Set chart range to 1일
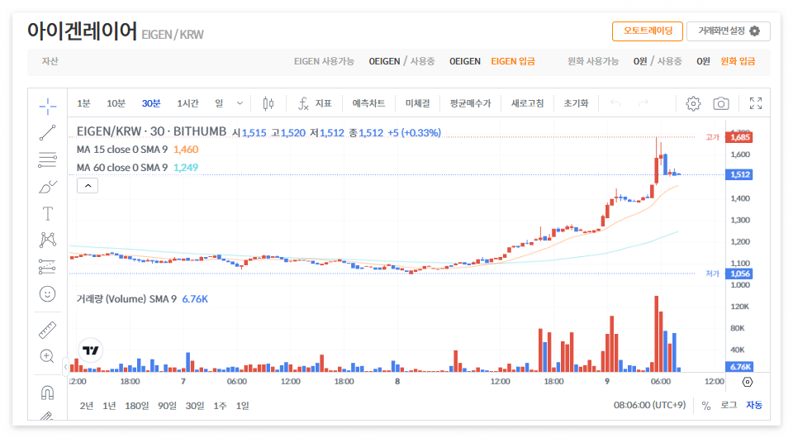793x438 pixels. [x=242, y=406]
